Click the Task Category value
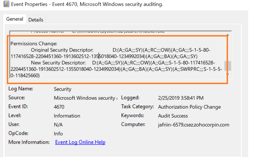Image resolution: width=253 pixels, height=162 pixels. (x=189, y=107)
